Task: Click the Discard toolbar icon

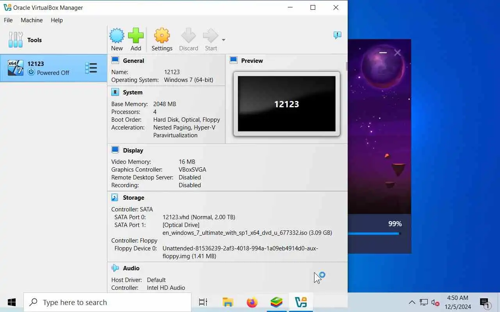Action: coord(188,35)
